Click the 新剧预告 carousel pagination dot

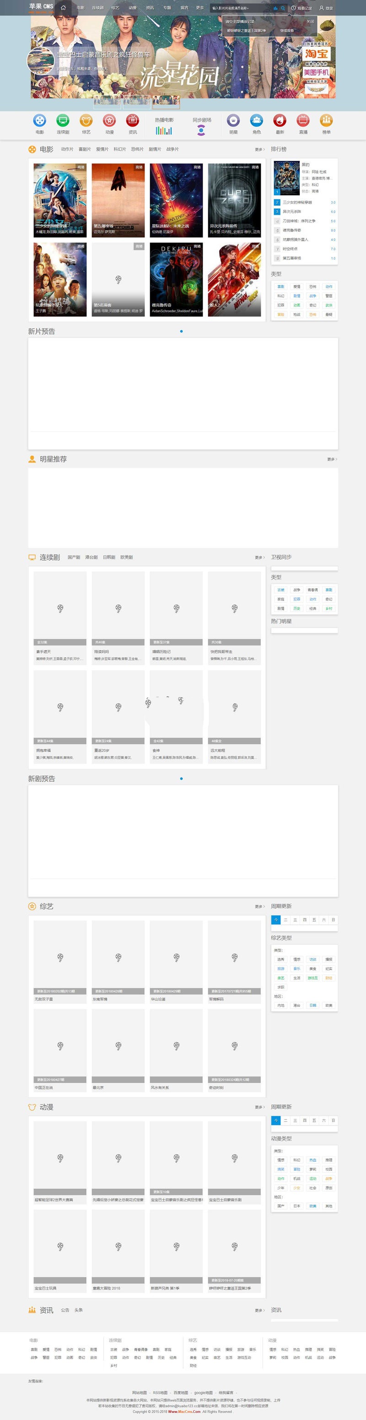(x=181, y=779)
